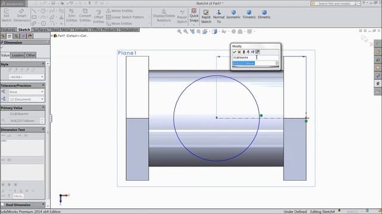Click the Dimension panel green OK check
This screenshot has width=382, height=214.
(x=2, y=47)
